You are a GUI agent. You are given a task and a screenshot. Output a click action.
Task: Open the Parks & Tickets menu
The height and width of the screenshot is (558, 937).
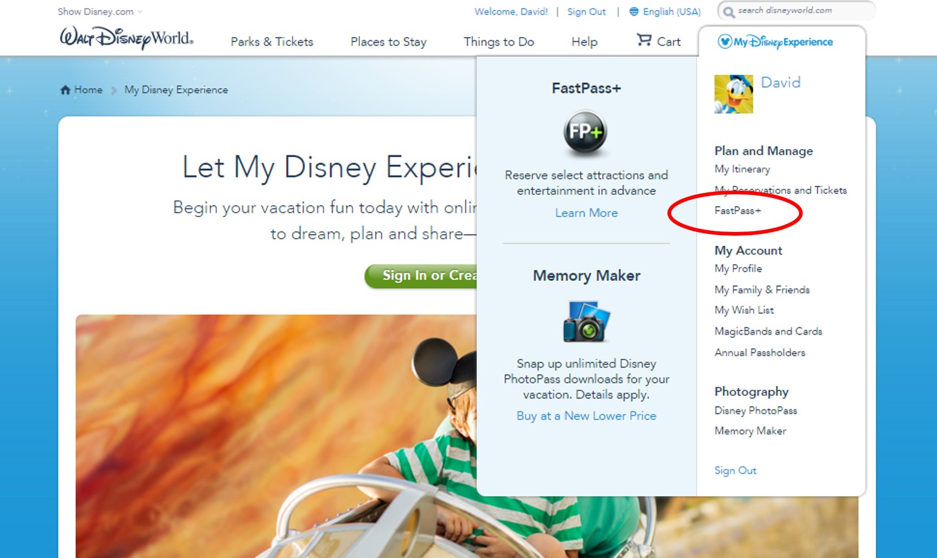[272, 41]
